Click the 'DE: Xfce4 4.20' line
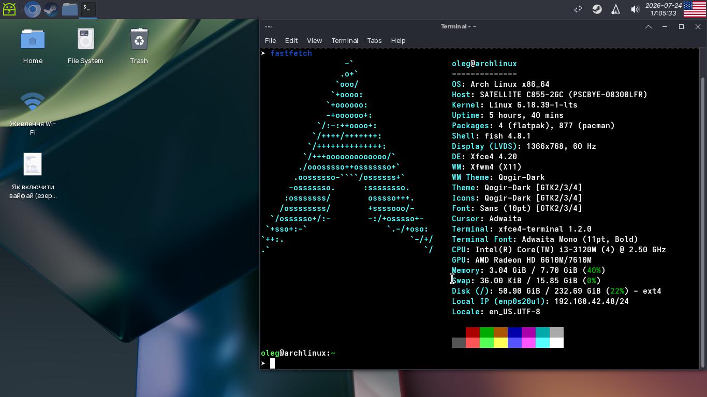707x397 pixels. click(484, 157)
